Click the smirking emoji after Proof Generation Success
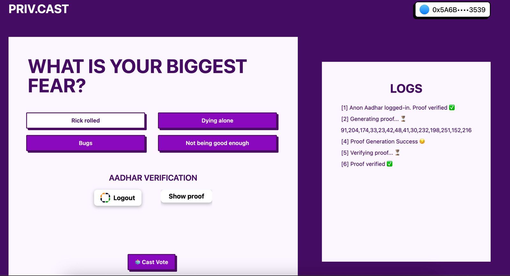Image resolution: width=510 pixels, height=276 pixels. [422, 141]
